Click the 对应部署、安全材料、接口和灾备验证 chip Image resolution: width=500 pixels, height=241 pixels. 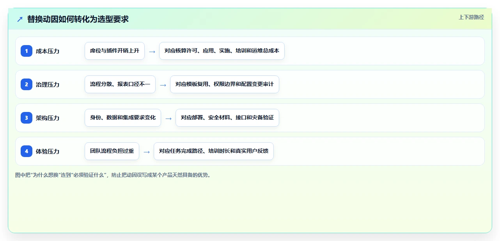pyautogui.click(x=227, y=118)
